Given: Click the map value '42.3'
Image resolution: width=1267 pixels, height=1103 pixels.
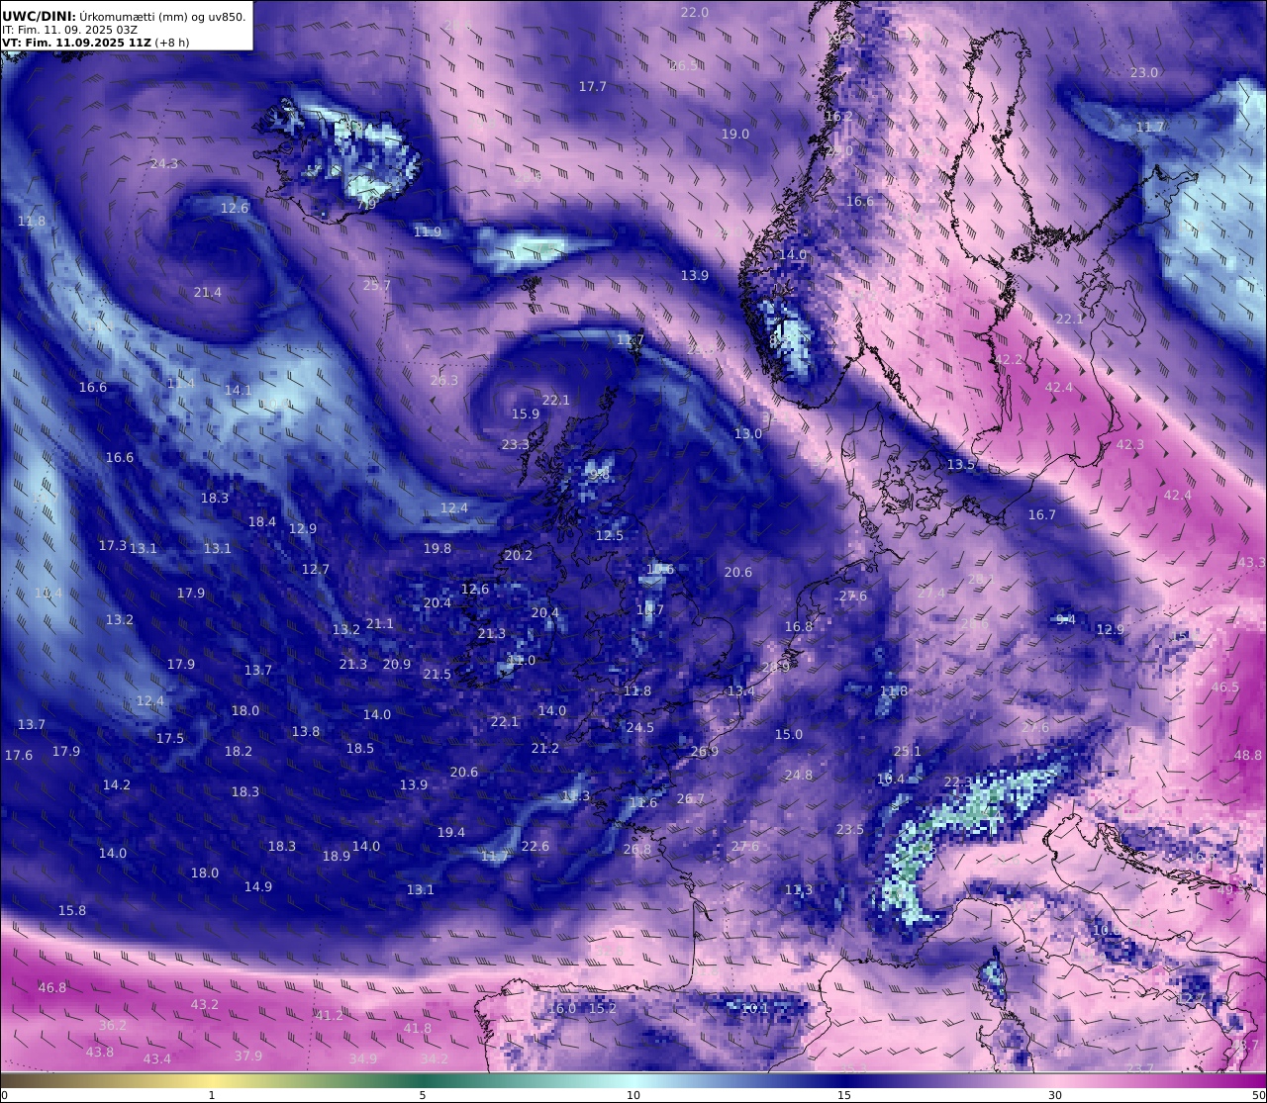Looking at the screenshot, I should point(1130,444).
